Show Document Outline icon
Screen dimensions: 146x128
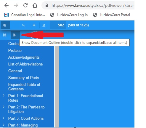pos(15,35)
